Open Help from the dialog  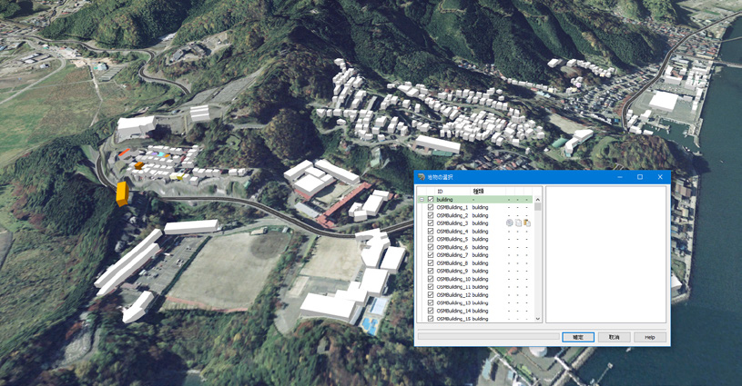click(x=650, y=337)
